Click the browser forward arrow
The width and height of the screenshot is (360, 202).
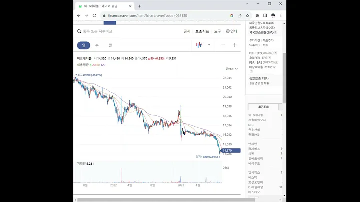pyautogui.click(x=87, y=16)
